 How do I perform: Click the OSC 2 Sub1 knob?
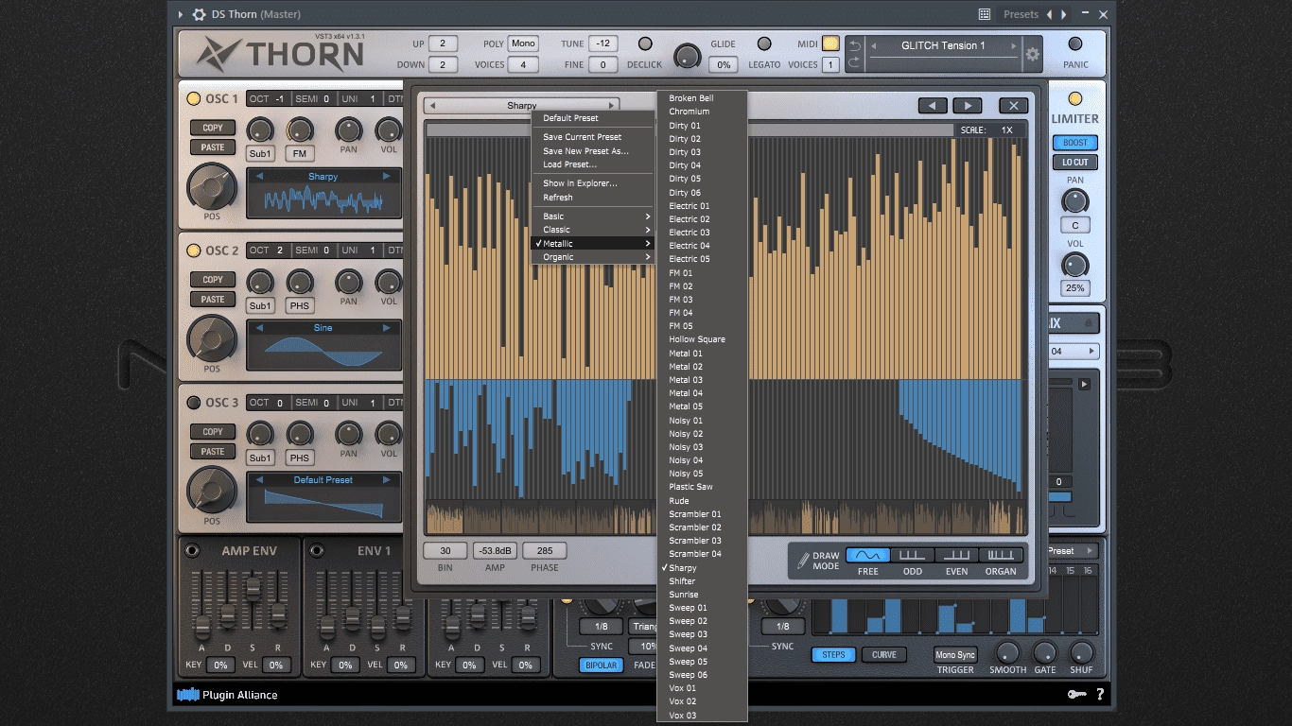260,282
